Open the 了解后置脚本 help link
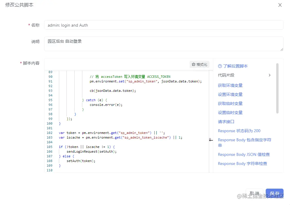 (235, 66)
